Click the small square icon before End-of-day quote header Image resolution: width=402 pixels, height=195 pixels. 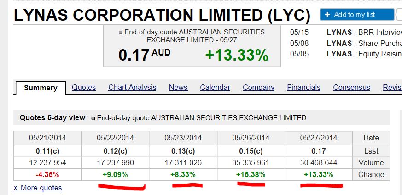[121, 33]
